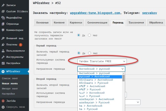
Task: Click the Инструменты wrench icon
Action: tap(3, 57)
